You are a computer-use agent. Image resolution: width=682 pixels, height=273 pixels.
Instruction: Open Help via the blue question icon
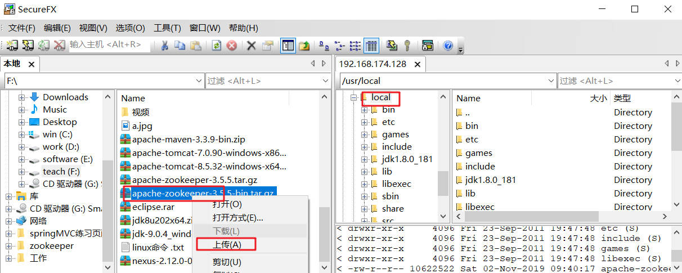click(448, 46)
